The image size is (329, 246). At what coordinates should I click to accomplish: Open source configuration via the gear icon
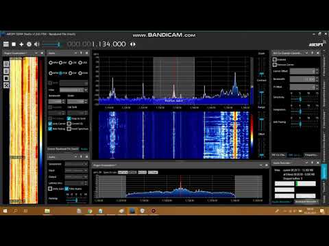coord(29,44)
